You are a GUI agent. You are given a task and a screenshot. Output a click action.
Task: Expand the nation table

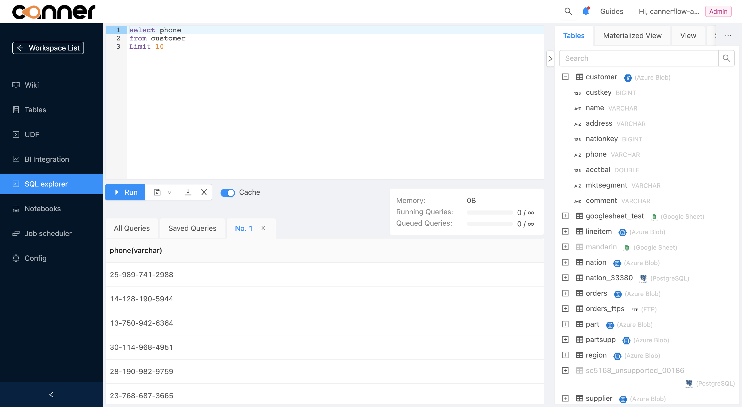click(x=565, y=262)
